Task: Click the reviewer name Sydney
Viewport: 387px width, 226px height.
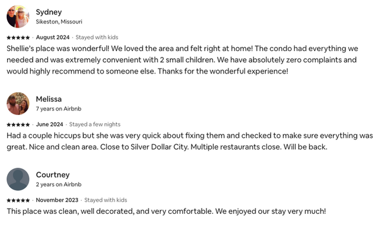Action: 49,12
